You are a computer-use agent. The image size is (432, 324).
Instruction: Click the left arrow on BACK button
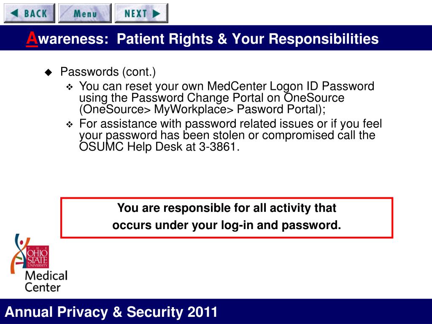14,13
